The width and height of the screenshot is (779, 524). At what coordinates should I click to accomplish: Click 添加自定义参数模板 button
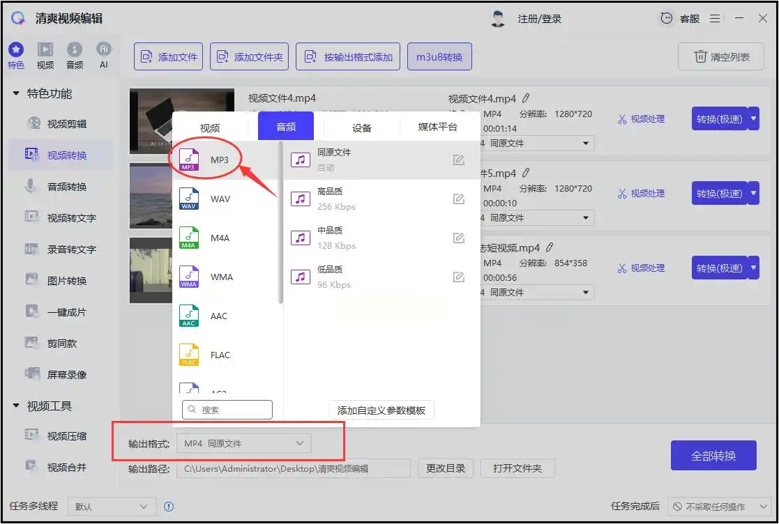point(381,410)
